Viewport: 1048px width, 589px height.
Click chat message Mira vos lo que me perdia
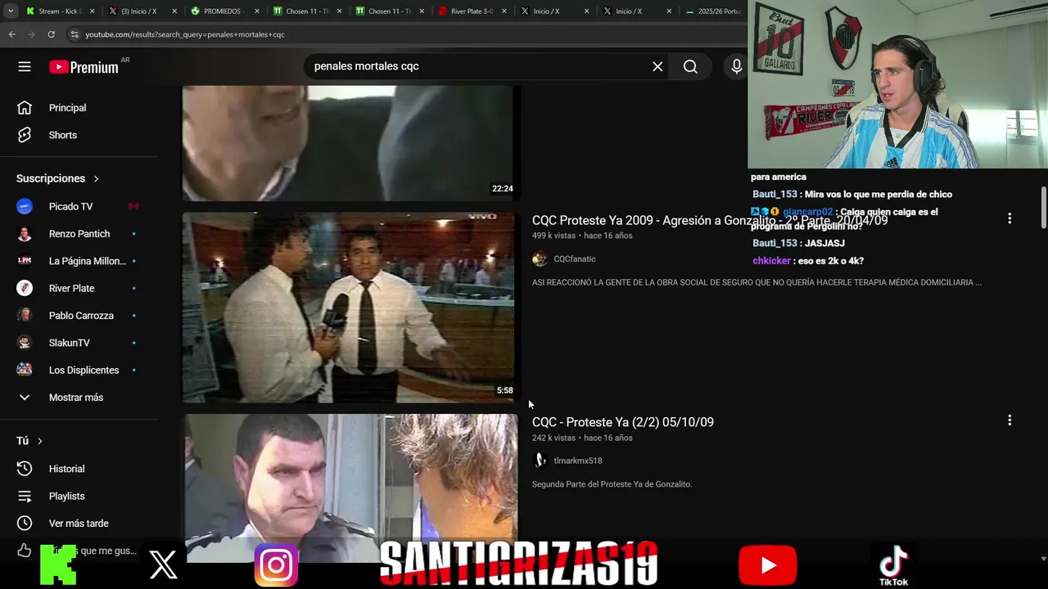[852, 195]
